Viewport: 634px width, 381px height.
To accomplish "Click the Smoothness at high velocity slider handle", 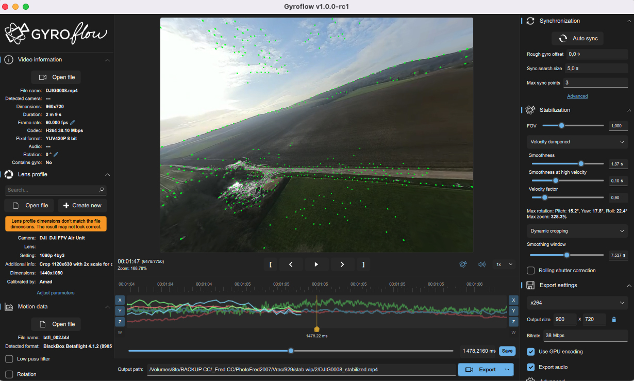I will tap(556, 180).
